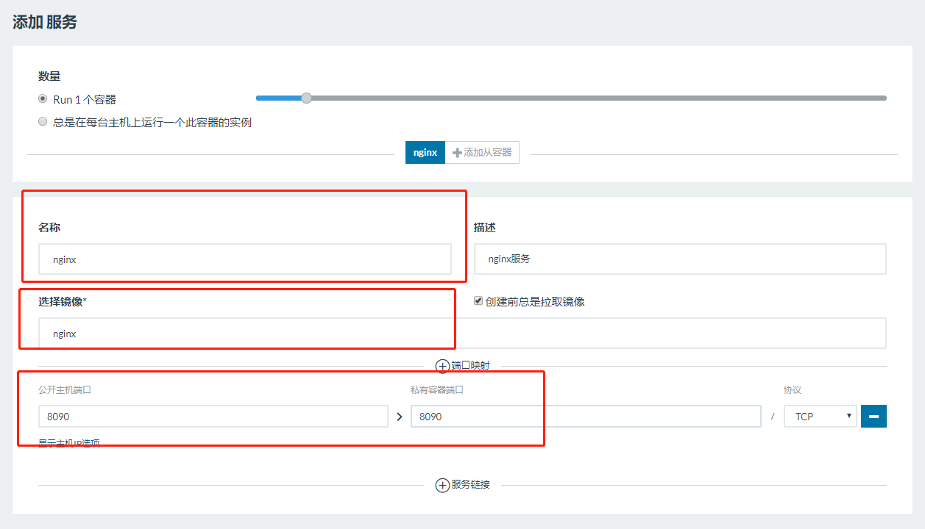
Task: Switch to the nginx container tab
Action: [425, 153]
